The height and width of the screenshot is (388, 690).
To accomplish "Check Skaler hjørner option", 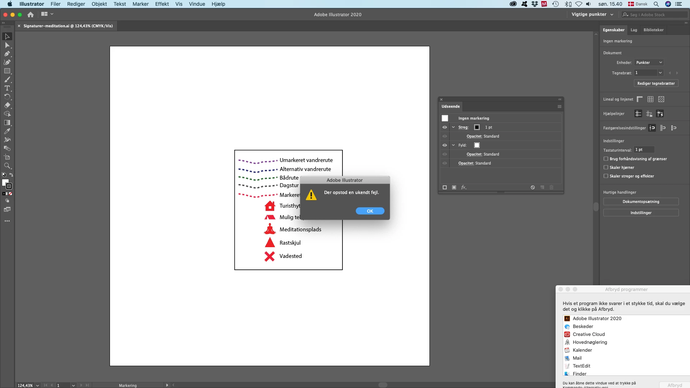I will point(606,167).
